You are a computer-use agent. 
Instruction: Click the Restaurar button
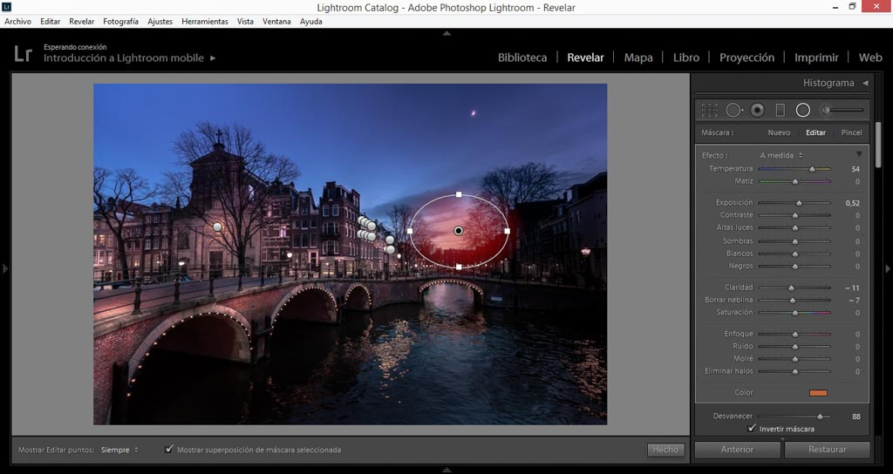click(x=827, y=450)
